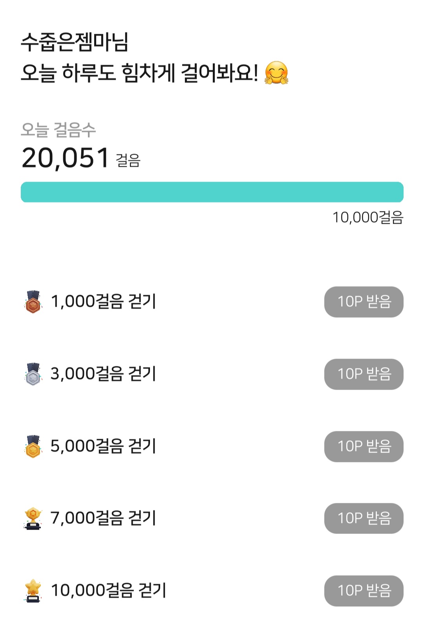Click the teal step progress bar
The width and height of the screenshot is (424, 637).
point(212,192)
